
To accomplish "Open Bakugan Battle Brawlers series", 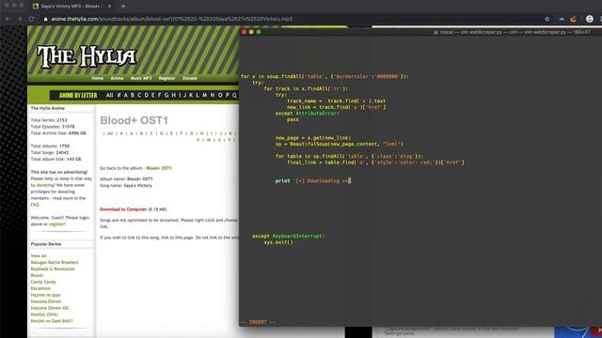I will pyautogui.click(x=55, y=263).
